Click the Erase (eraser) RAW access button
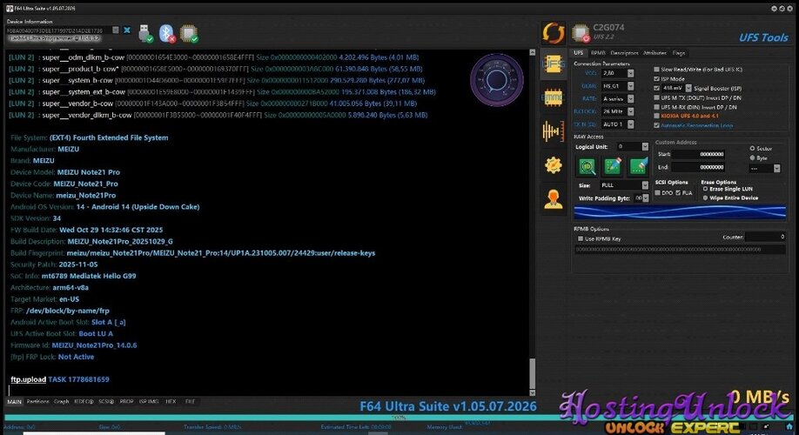 (639, 166)
